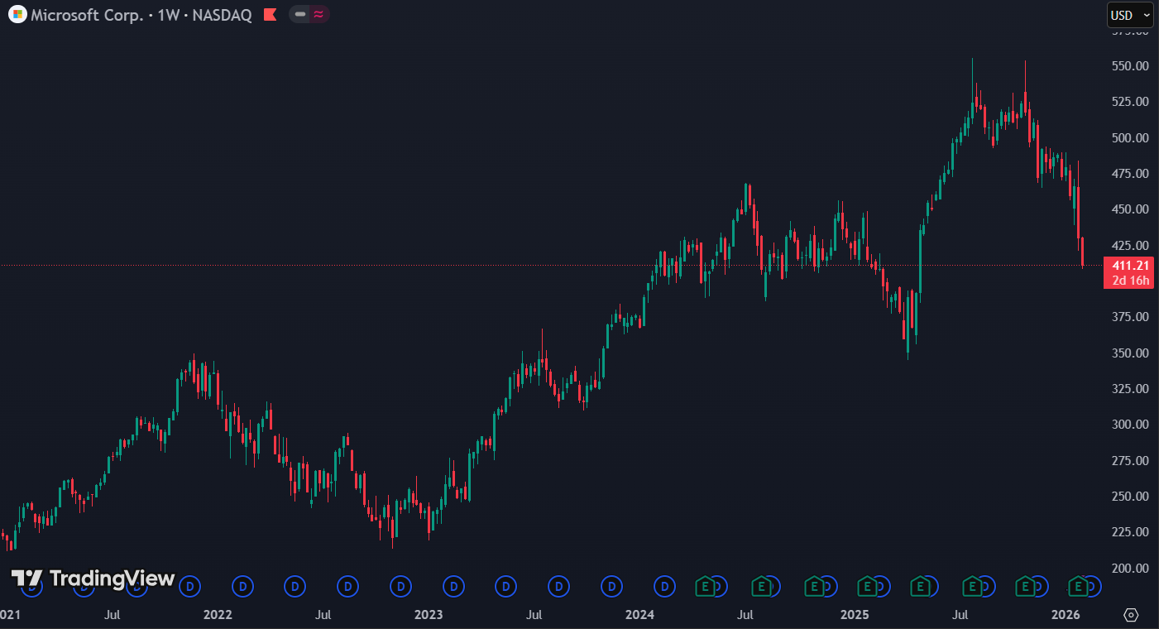Click the Jul label between 2025 and 2026

[960, 615]
